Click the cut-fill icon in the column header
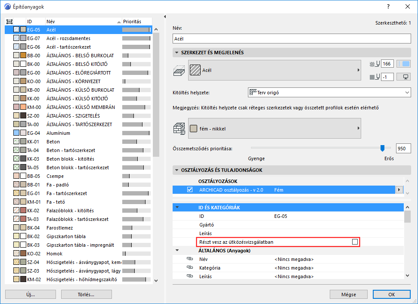Image resolution: width=418 pixels, height=304 pixels. tap(9, 21)
